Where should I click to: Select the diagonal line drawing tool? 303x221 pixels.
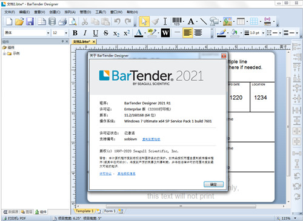tap(204, 21)
